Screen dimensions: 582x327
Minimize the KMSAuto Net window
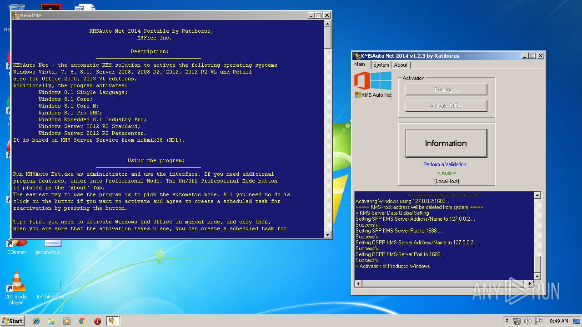pos(524,56)
